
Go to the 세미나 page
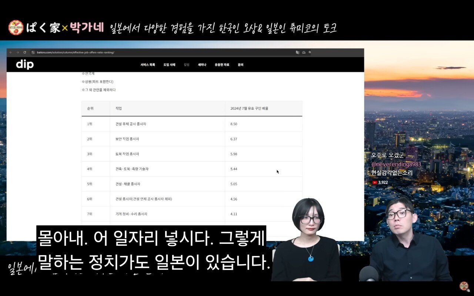coord(202,65)
